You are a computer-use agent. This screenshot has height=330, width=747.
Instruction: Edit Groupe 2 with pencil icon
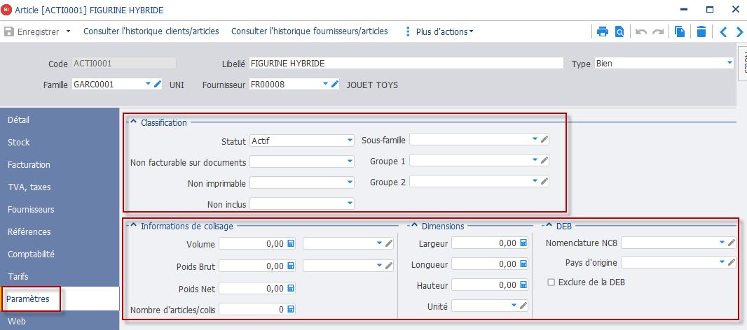544,181
